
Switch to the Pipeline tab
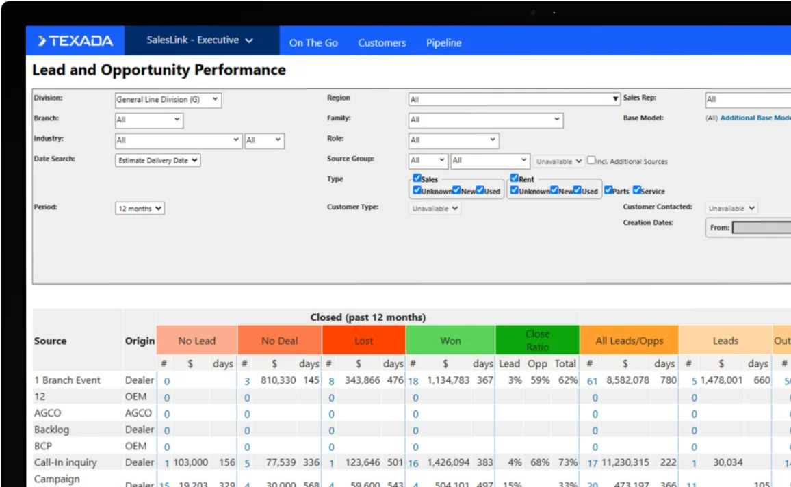[x=443, y=43]
